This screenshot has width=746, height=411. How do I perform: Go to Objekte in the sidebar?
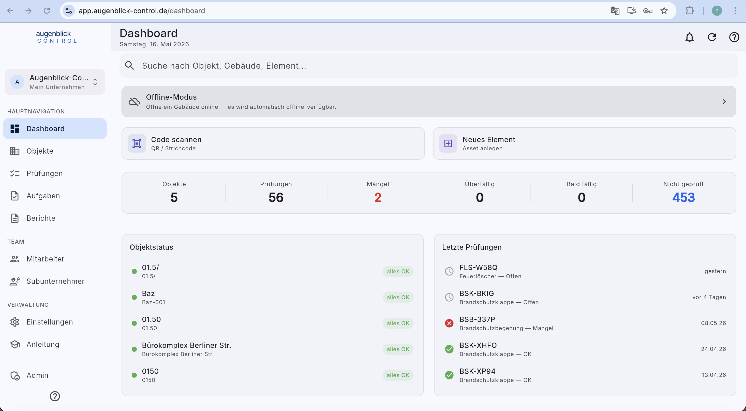55,151
